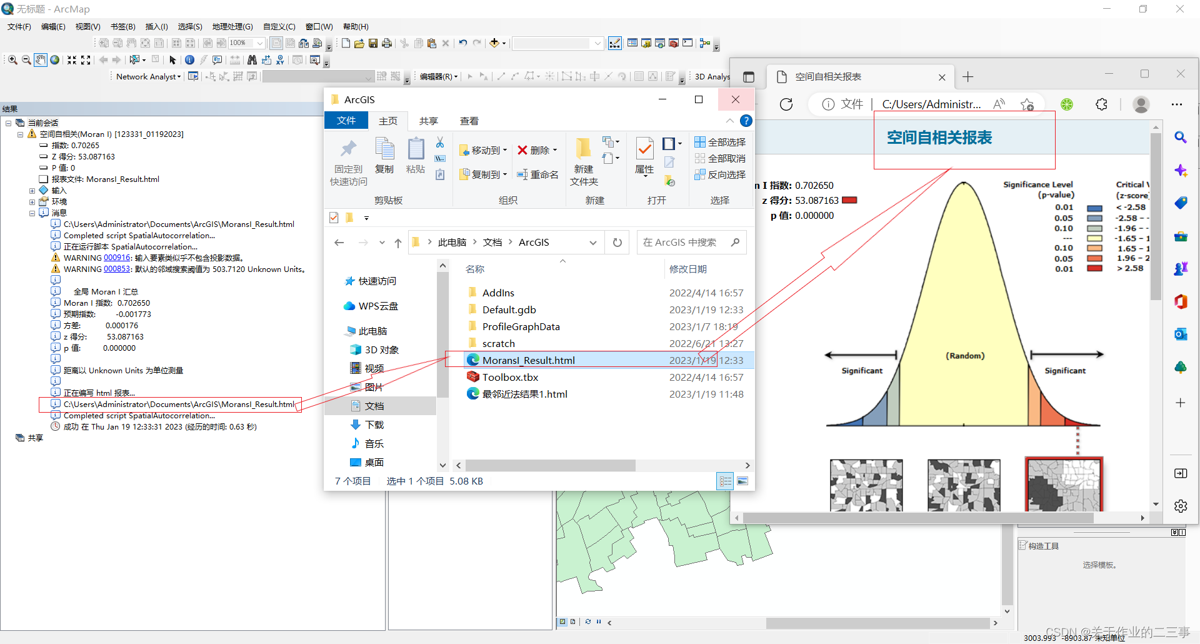The height and width of the screenshot is (644, 1200).
Task: Toggle checkbox next to 报表文件 MoransI_Result.html
Action: [x=44, y=179]
